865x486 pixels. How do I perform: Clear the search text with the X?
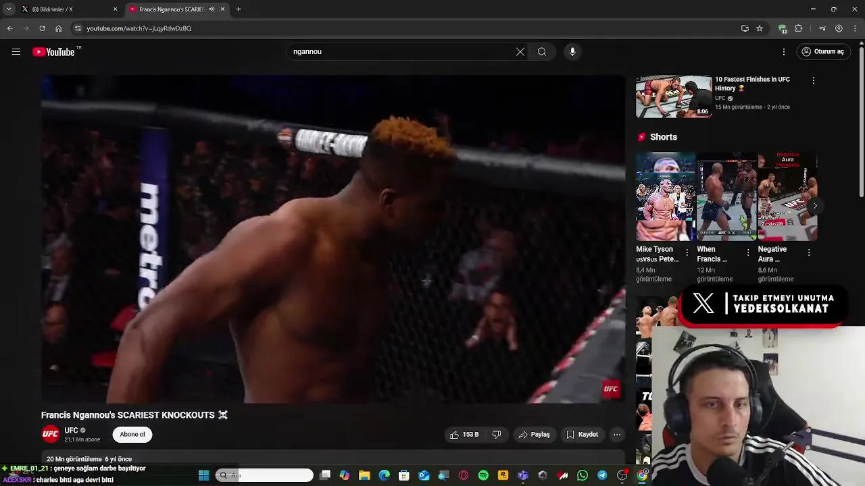520,52
